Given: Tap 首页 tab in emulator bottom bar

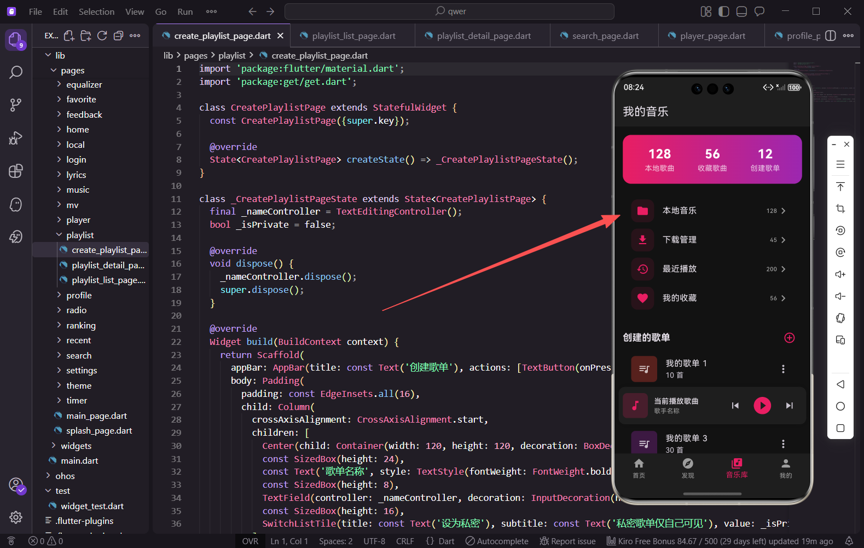Looking at the screenshot, I should pyautogui.click(x=639, y=469).
